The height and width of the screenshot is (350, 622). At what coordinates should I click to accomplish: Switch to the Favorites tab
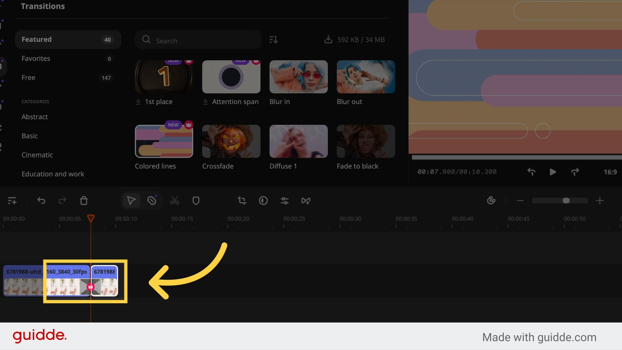point(36,59)
